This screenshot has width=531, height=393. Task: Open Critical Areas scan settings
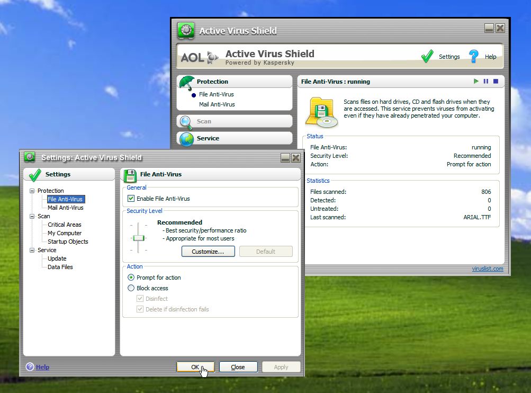[x=65, y=225]
